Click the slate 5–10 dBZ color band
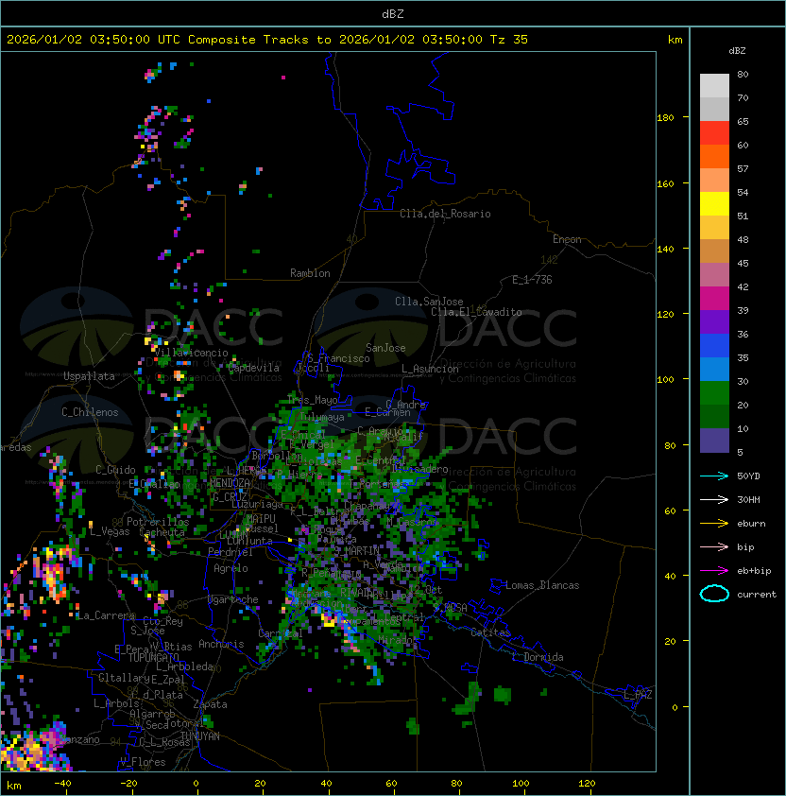 (x=714, y=441)
